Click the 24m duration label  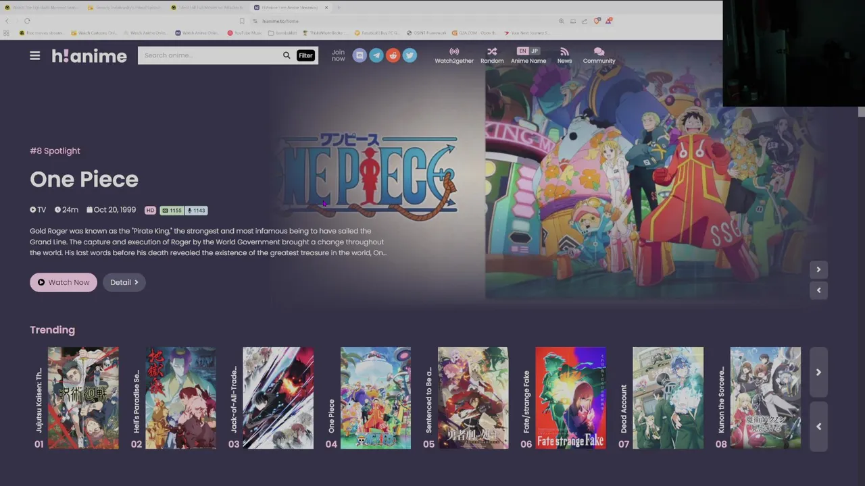pos(66,210)
